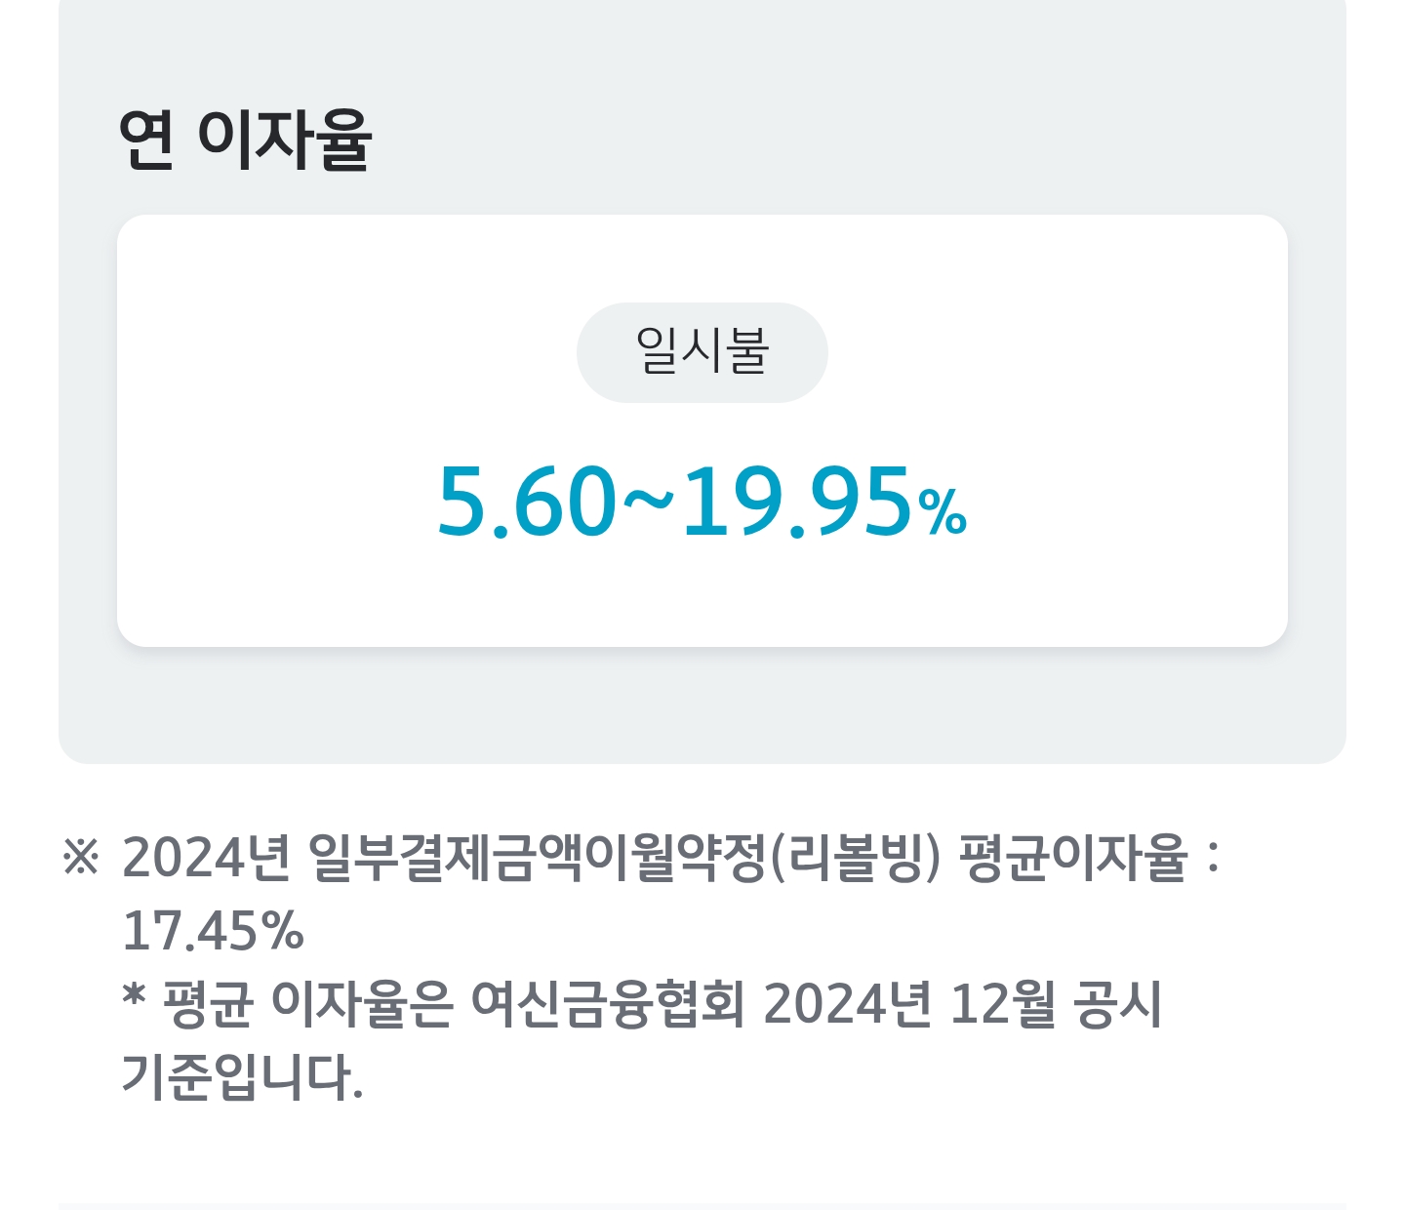
Task: Click the 5.60 minimum rate number
Action: pyautogui.click(x=527, y=502)
